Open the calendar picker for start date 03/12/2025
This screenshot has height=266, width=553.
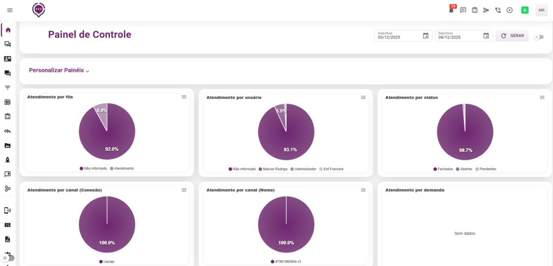(426, 36)
